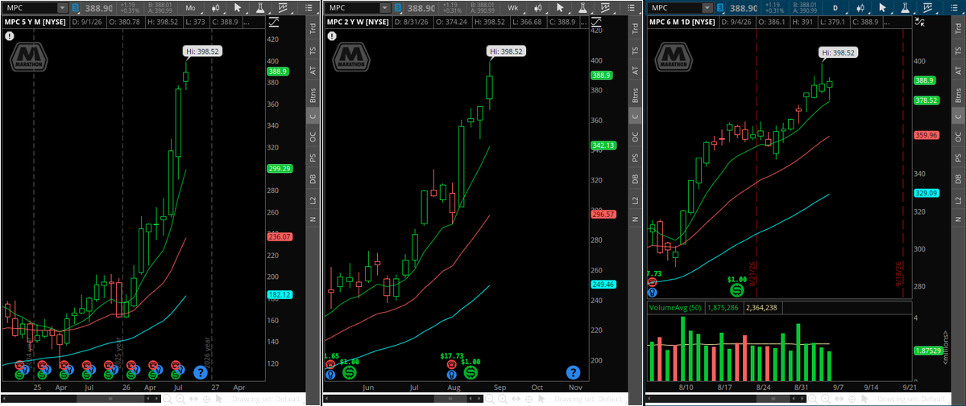Viewport: 966px width, 406px height.
Task: Click pan arrows icon below weekly chart
Action: pyautogui.click(x=515, y=399)
